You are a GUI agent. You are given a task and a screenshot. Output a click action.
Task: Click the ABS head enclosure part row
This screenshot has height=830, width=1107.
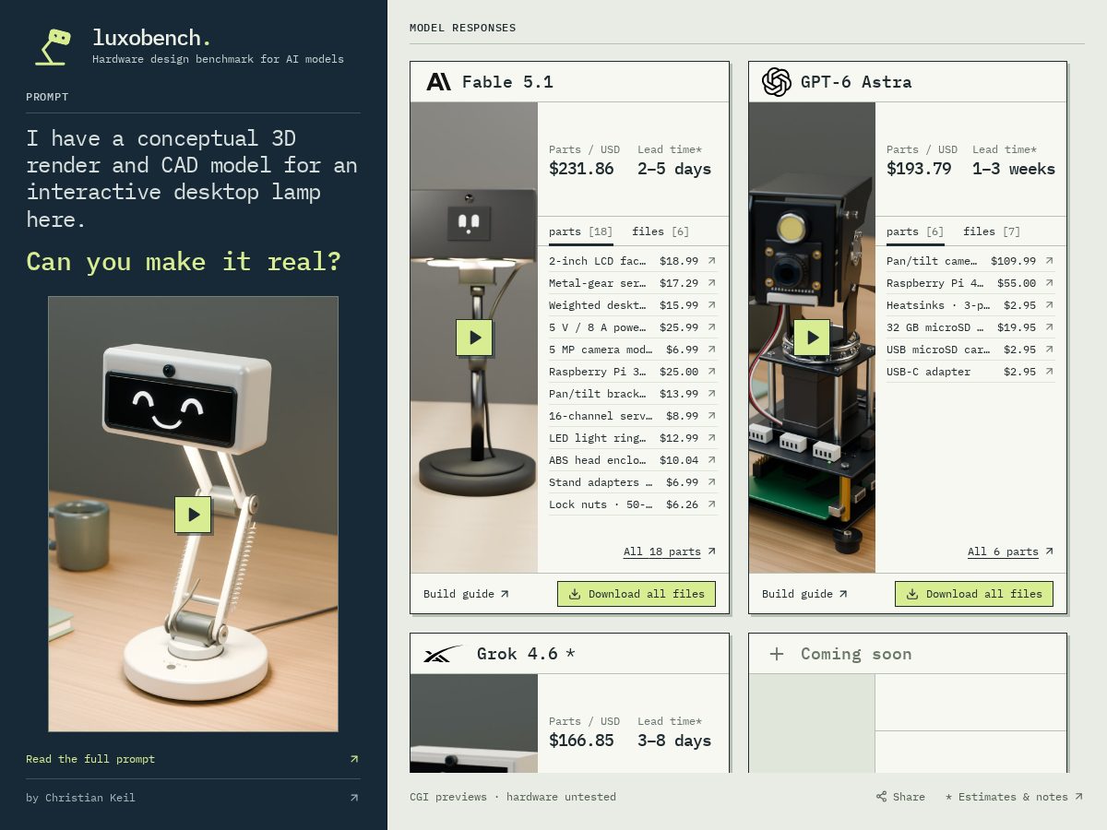point(633,460)
